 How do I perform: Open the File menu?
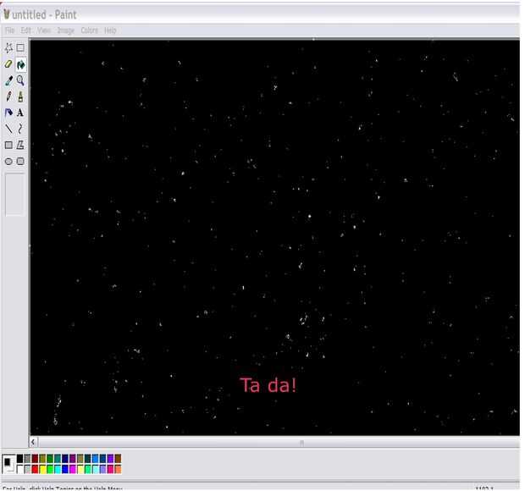(9, 30)
